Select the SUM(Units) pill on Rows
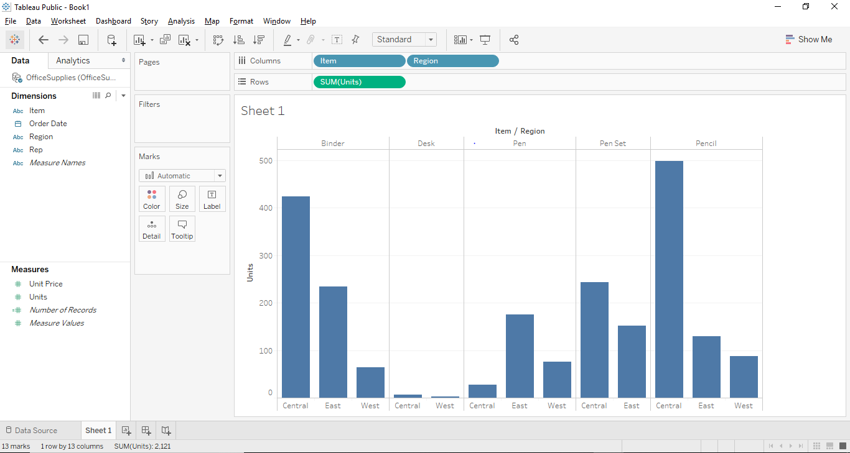Image resolution: width=850 pixels, height=453 pixels. pyautogui.click(x=359, y=81)
